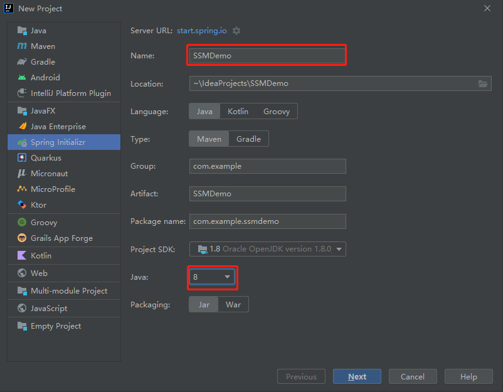Choose the Quarkus icon
Image resolution: width=503 pixels, height=392 pixels.
click(x=22, y=157)
